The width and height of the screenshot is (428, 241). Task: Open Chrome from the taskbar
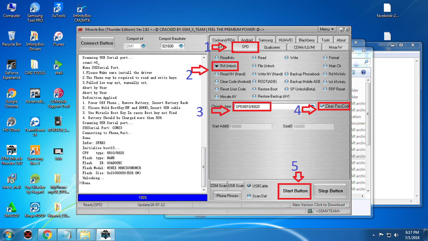tap(47, 235)
